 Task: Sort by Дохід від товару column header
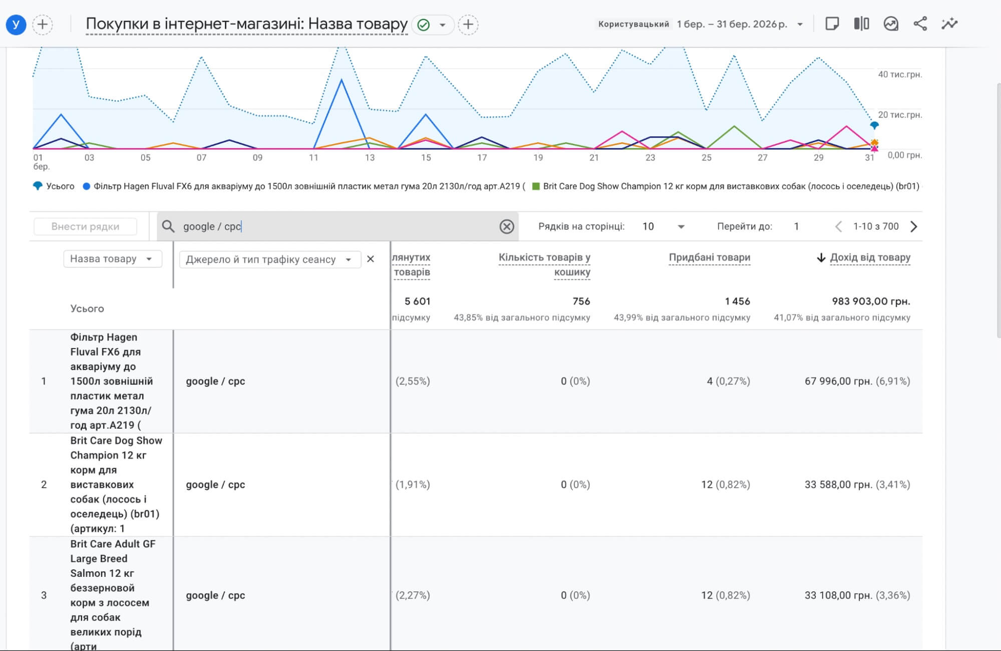coord(870,257)
